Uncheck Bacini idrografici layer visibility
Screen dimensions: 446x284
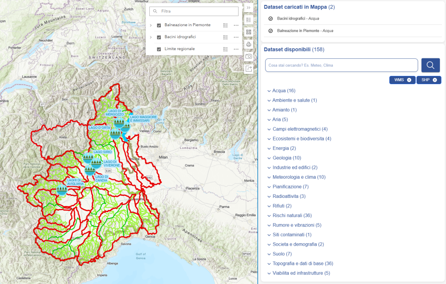159,37
